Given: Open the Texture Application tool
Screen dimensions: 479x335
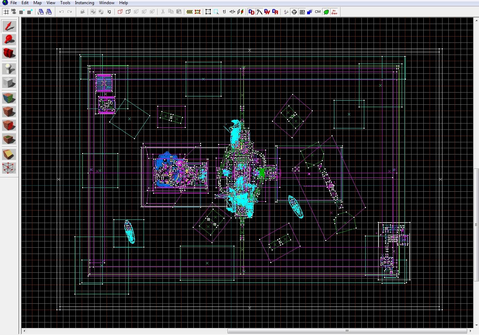Looking at the screenshot, I should pyautogui.click(x=9, y=98).
